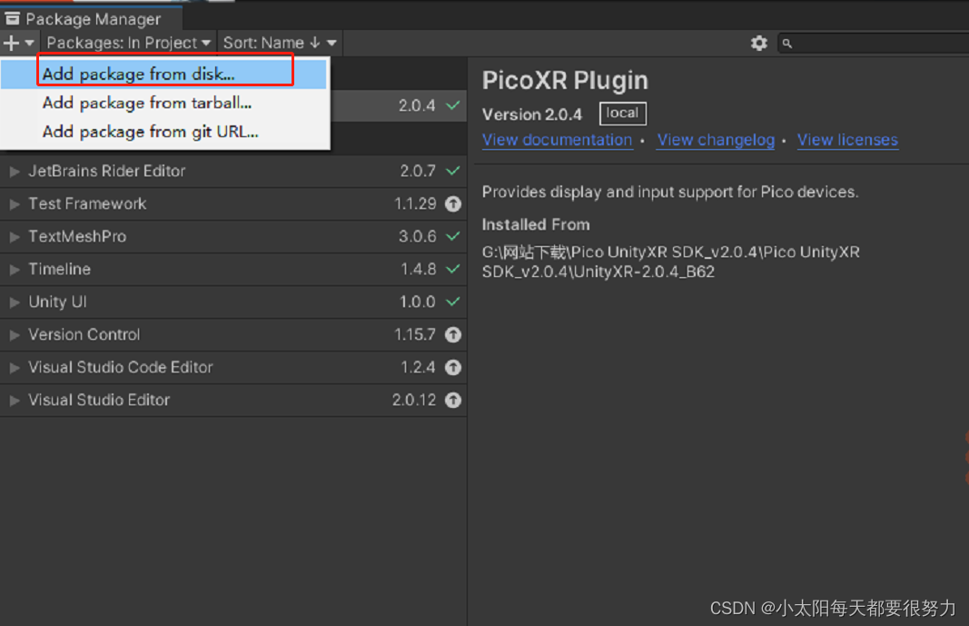Screen dimensions: 969x626
Task: Click the update icon beside Test Framework
Action: coord(452,204)
